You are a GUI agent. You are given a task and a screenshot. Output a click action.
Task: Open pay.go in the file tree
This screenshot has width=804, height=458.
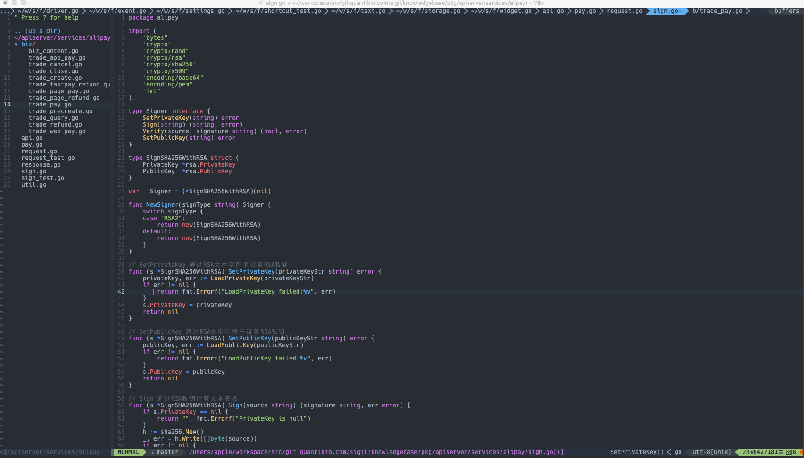pos(32,144)
